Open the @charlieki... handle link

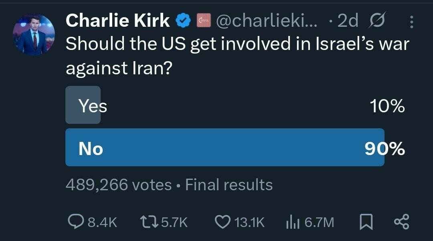point(267,21)
